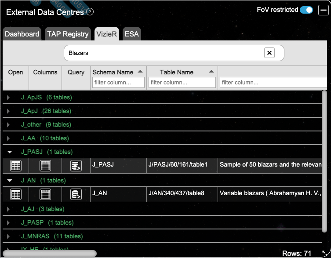Click the J_PASJ schema name cell
331x258 pixels.
[118, 166]
